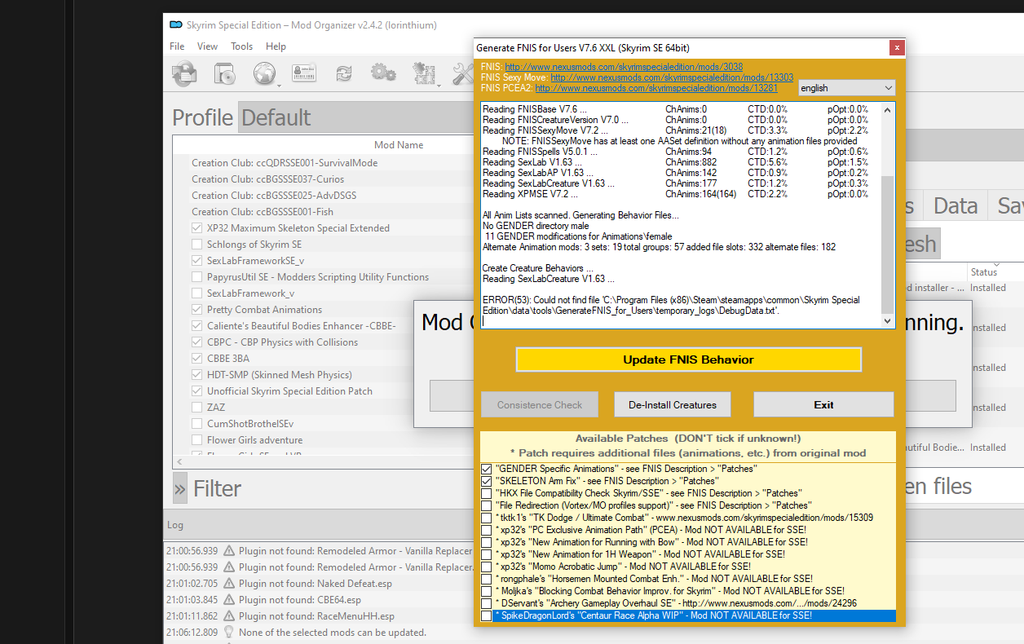Select Blocking Combat Behavior Improv. patch text
The height and width of the screenshot is (644, 1024).
(x=669, y=591)
